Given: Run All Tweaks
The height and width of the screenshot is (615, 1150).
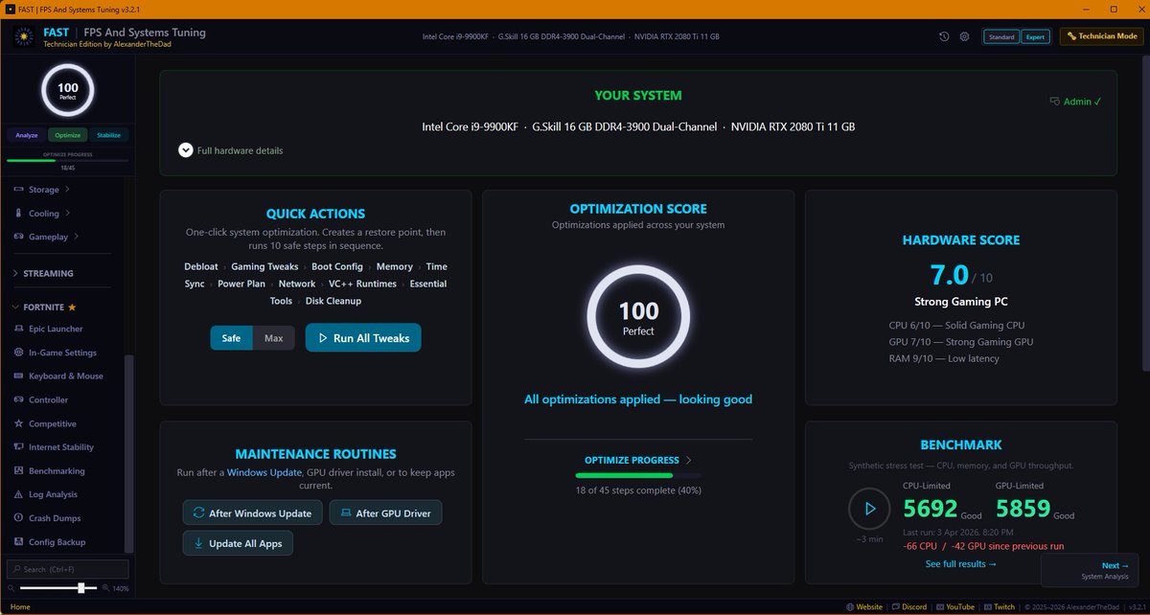Looking at the screenshot, I should [x=363, y=338].
